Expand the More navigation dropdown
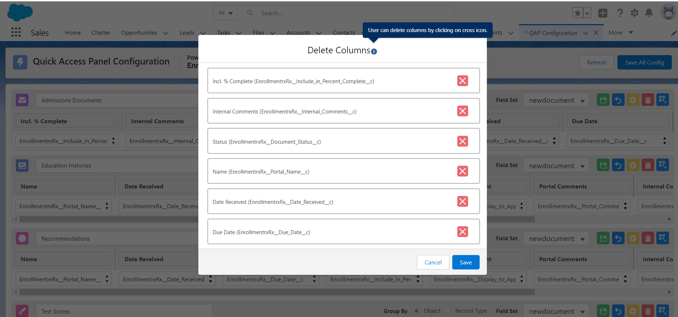The height and width of the screenshot is (317, 678). 620,33
